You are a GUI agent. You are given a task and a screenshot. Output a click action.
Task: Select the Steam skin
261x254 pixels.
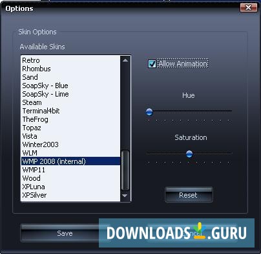pyautogui.click(x=70, y=102)
